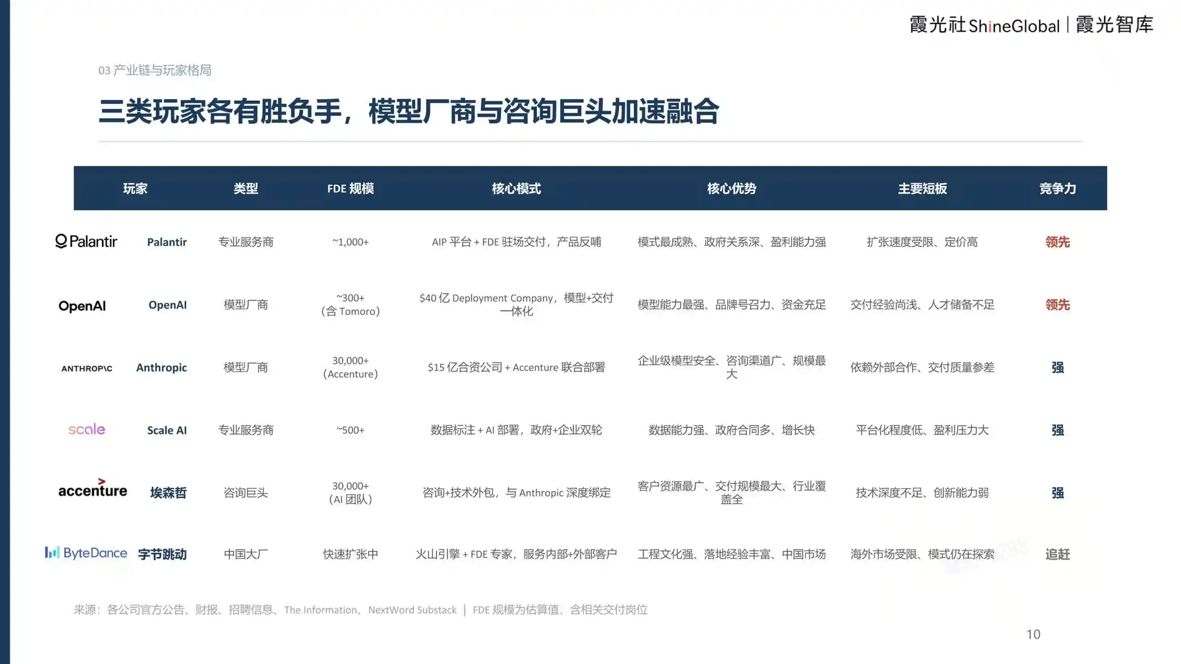Click the 企业级模型安全 advantage cell

tap(731, 368)
